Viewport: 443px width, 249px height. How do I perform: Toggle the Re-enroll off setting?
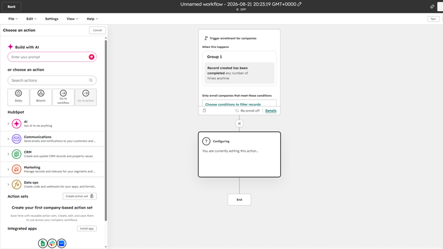pyautogui.click(x=247, y=111)
